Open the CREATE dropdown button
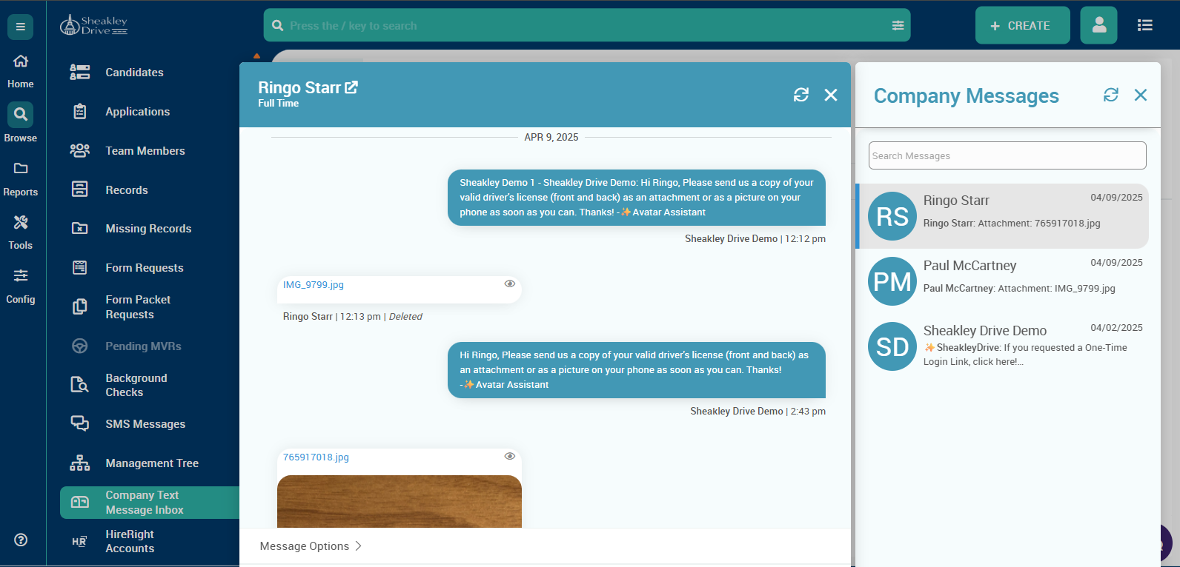Image resolution: width=1180 pixels, height=567 pixels. point(1021,25)
